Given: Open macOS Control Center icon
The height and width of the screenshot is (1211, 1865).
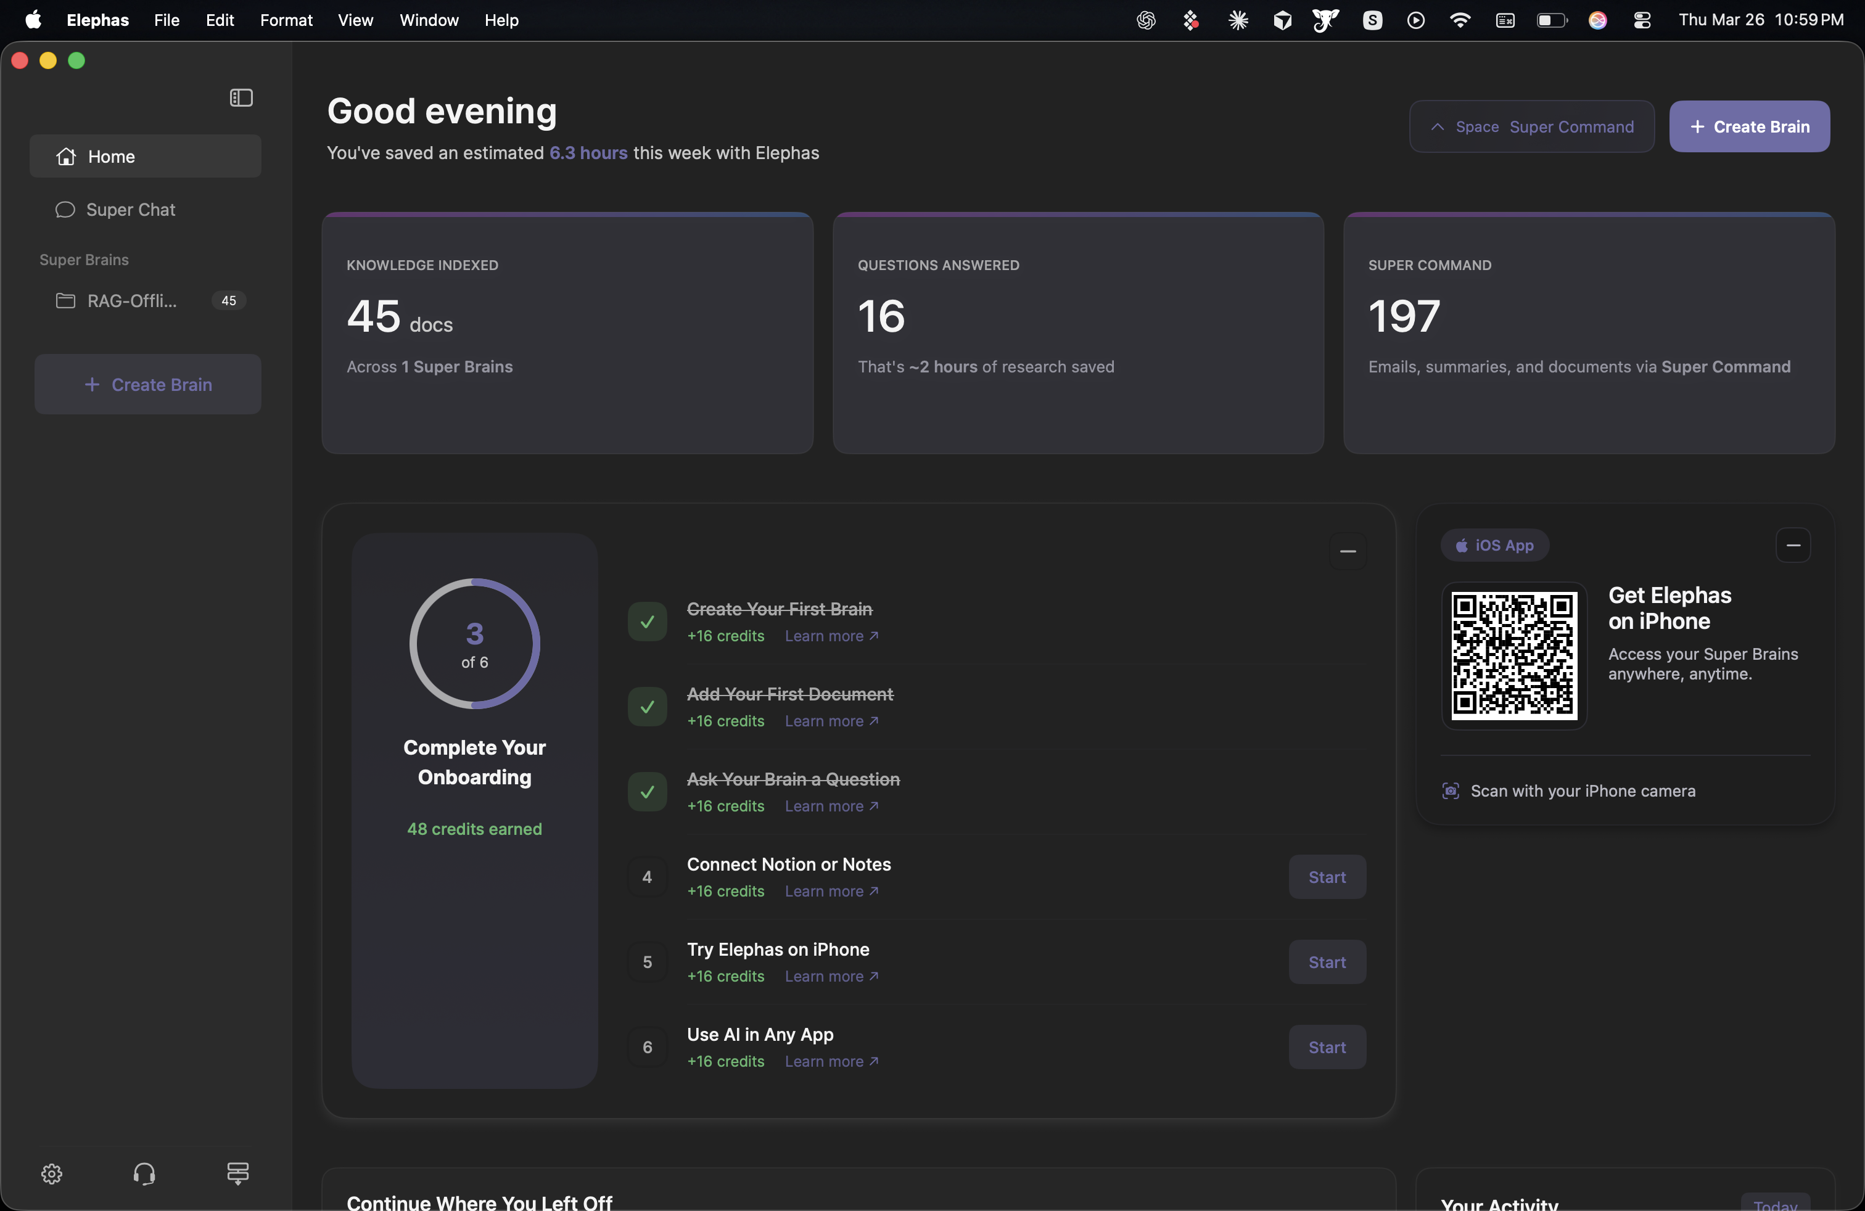Looking at the screenshot, I should (1642, 20).
